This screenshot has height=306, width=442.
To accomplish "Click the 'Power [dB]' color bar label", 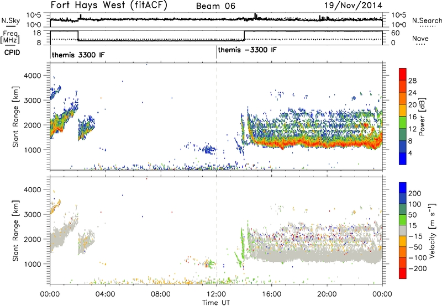I will (x=422, y=117).
